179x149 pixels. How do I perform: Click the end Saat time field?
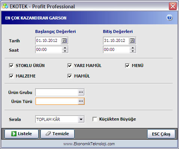pos(116,49)
